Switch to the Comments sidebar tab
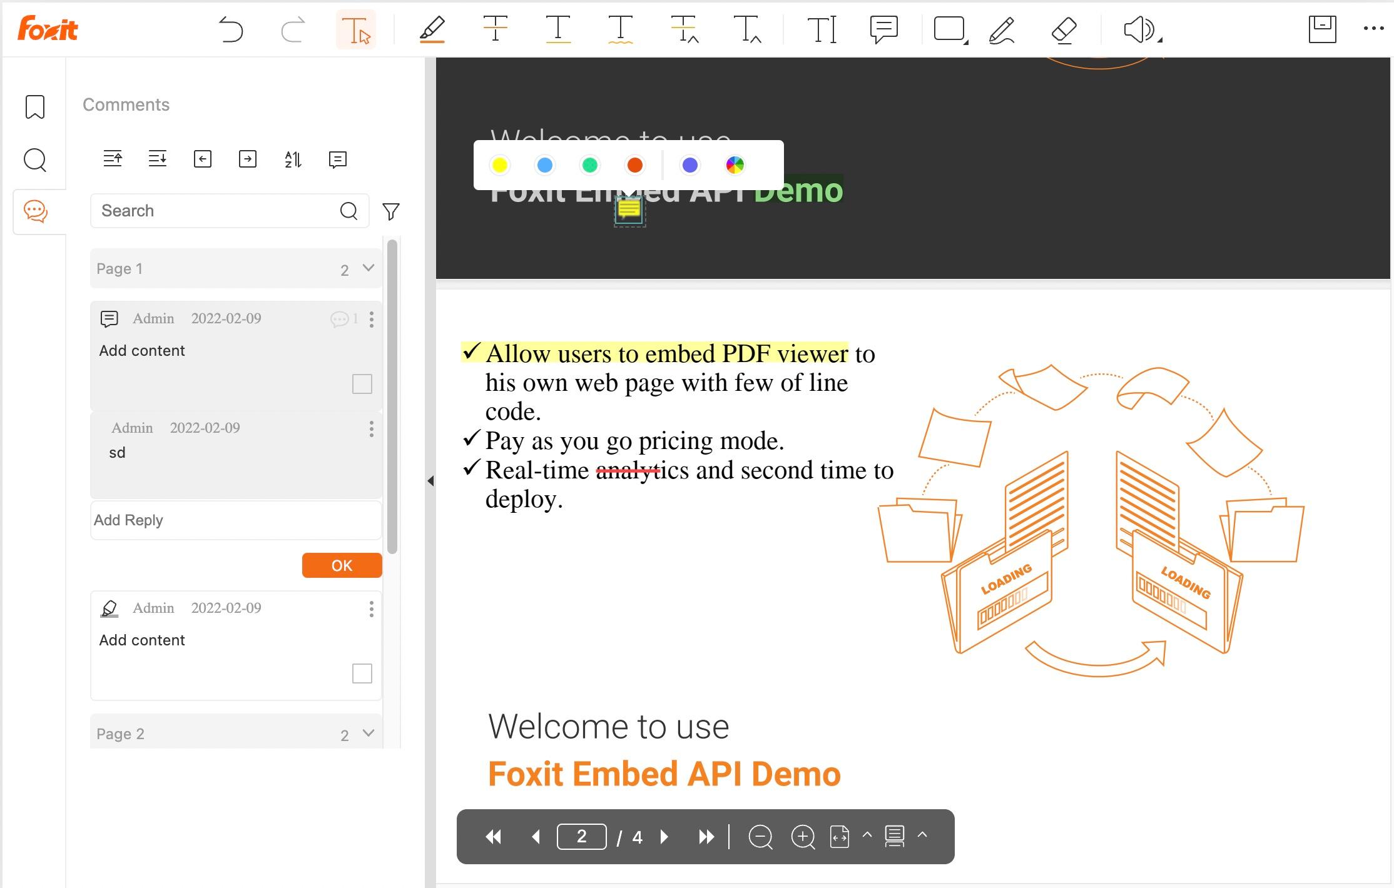The image size is (1394, 888). pyautogui.click(x=36, y=212)
